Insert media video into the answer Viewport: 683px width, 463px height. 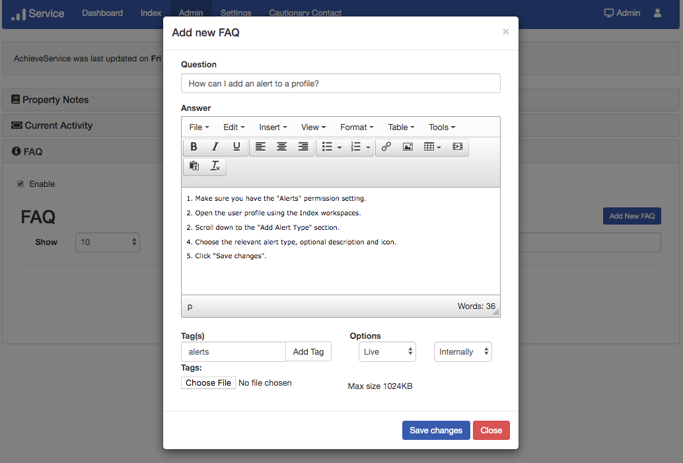click(457, 147)
